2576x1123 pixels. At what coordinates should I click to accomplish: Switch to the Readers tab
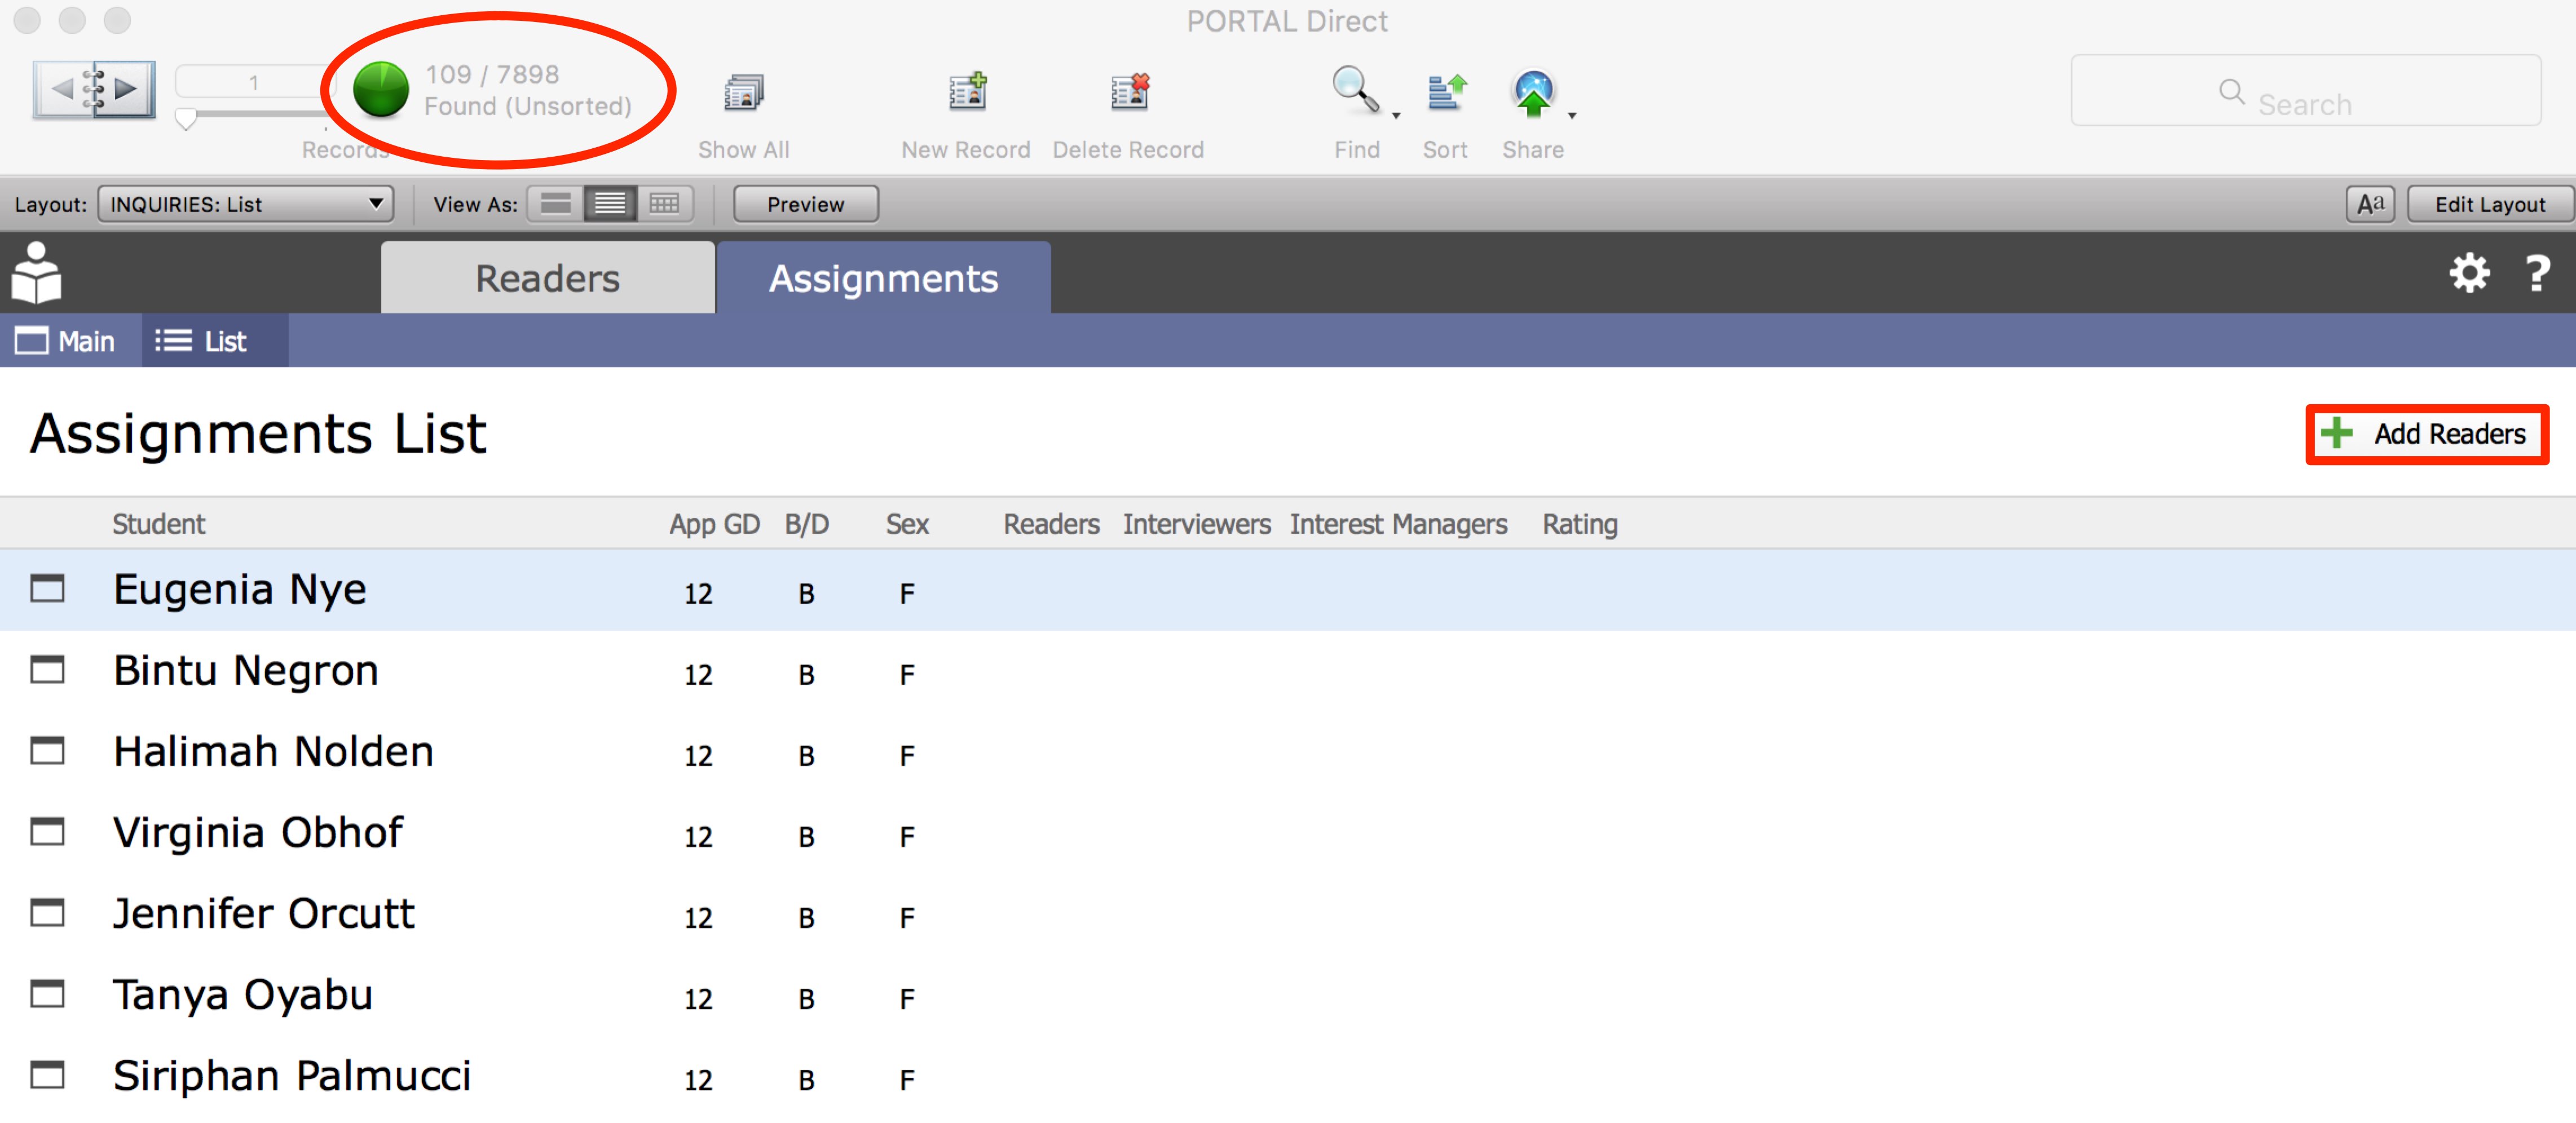[547, 278]
